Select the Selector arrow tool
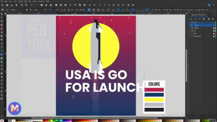 (x=1, y=14)
